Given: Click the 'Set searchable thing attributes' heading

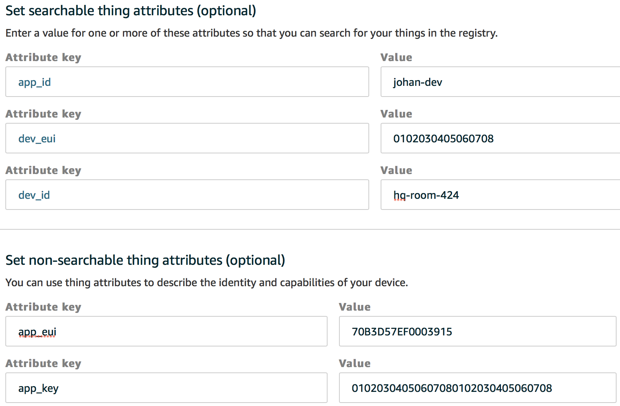Looking at the screenshot, I should 131,11.
